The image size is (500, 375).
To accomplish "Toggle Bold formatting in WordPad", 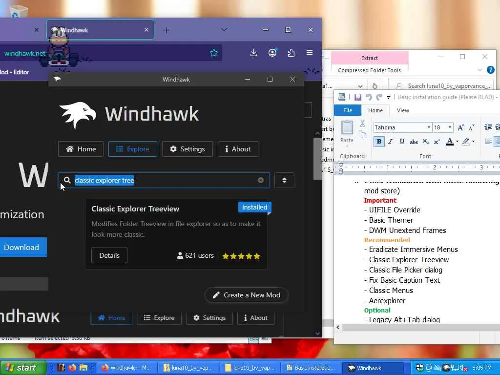I will pos(379,141).
